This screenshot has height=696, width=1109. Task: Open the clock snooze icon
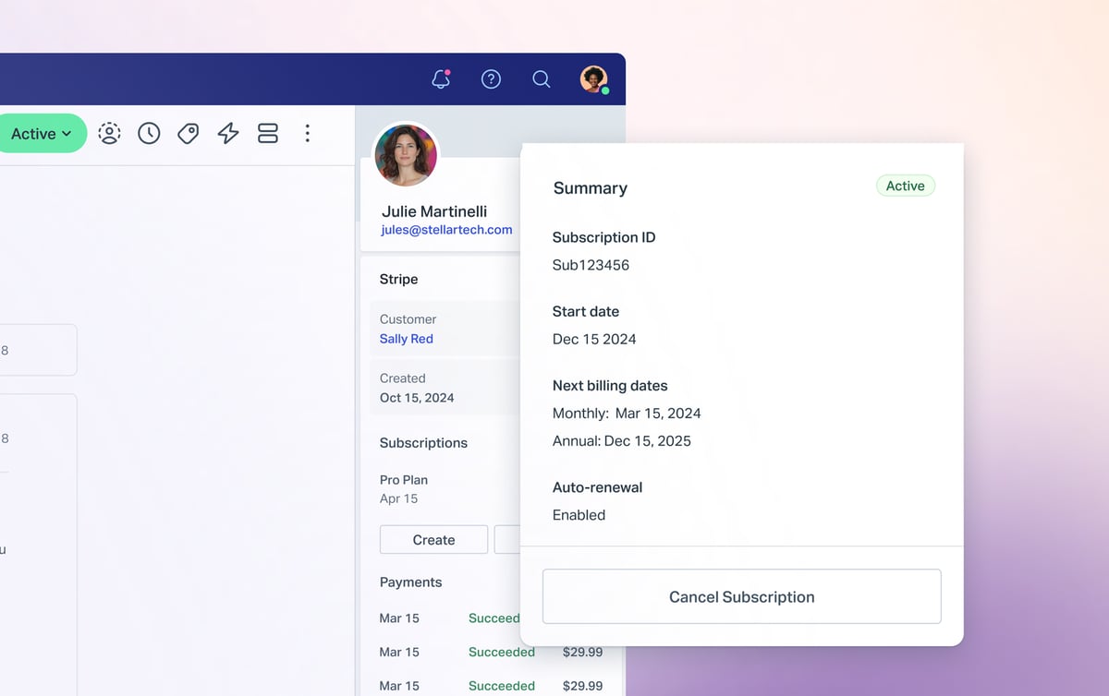[149, 134]
